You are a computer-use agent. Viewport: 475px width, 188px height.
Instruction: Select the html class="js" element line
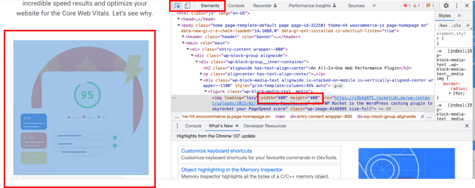[212, 14]
